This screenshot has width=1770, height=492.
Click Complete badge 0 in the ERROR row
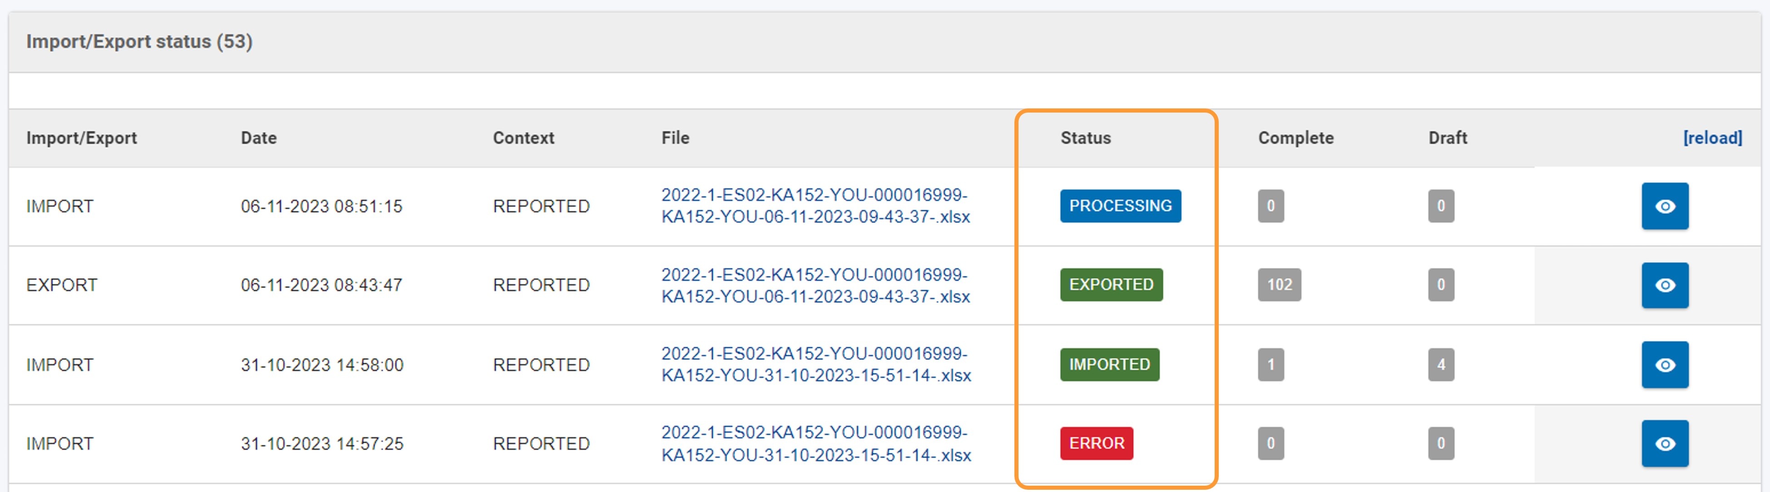click(x=1271, y=443)
